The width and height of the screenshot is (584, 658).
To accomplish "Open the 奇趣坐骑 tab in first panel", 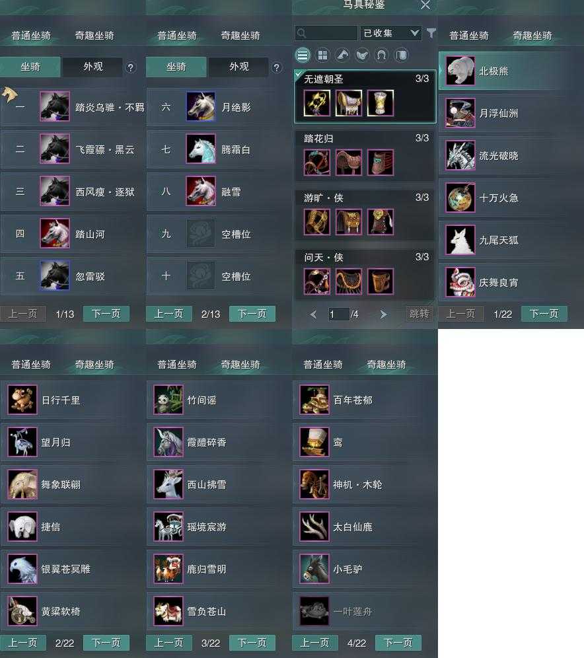I will 94,36.
